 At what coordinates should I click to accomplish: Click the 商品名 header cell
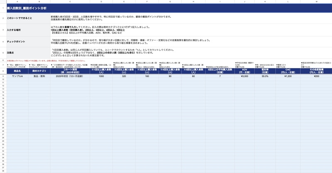point(17,71)
